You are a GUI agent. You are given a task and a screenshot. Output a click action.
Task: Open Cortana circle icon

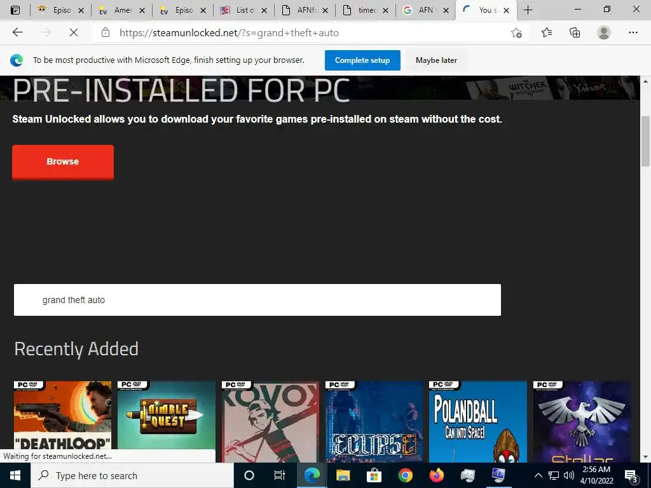[x=249, y=475]
